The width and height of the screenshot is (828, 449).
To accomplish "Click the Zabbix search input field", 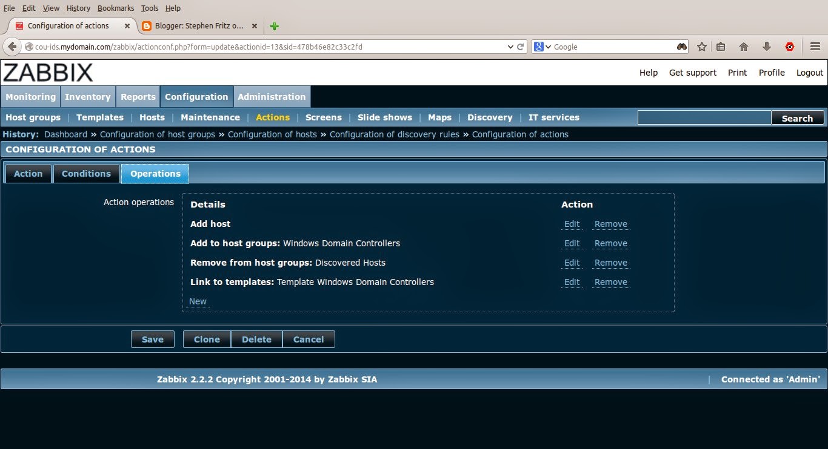I will pos(704,117).
